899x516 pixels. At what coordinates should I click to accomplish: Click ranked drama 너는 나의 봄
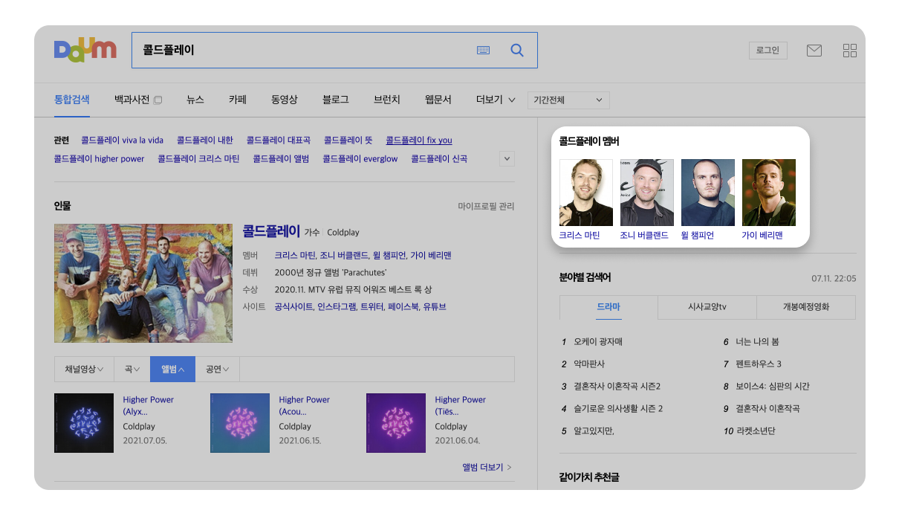coord(757,342)
